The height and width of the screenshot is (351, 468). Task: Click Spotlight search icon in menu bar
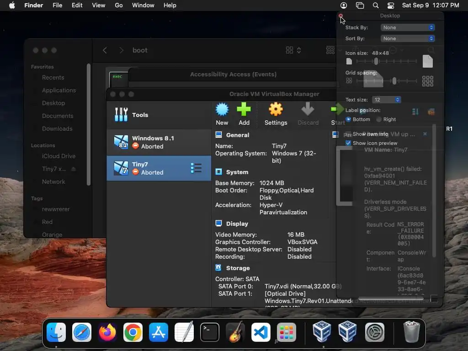pyautogui.click(x=376, y=5)
